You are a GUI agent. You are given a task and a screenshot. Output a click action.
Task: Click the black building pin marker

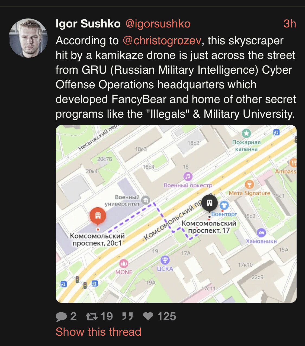click(x=209, y=203)
